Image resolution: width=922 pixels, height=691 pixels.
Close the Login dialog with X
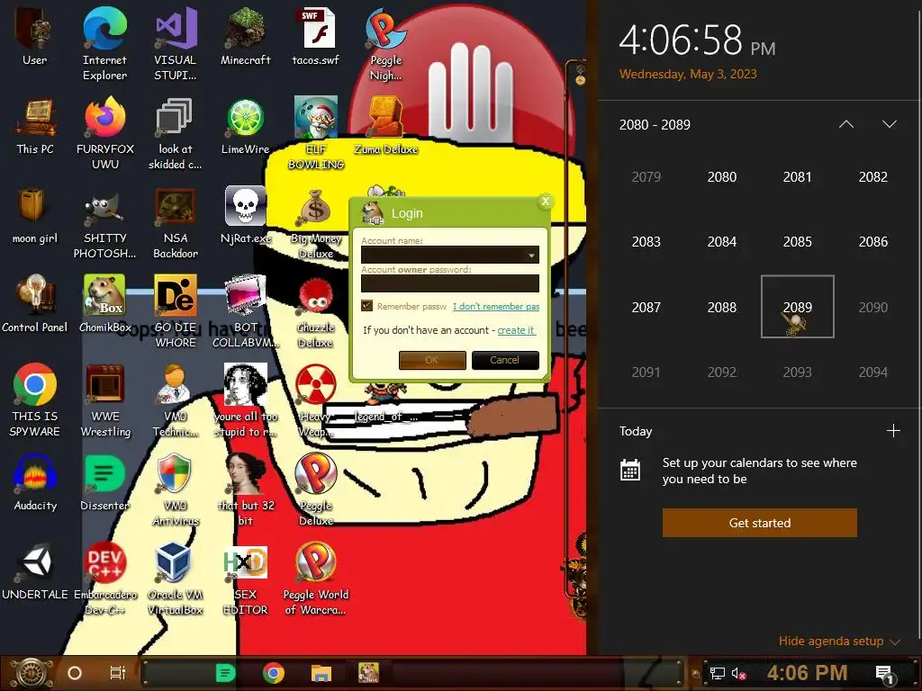click(545, 202)
